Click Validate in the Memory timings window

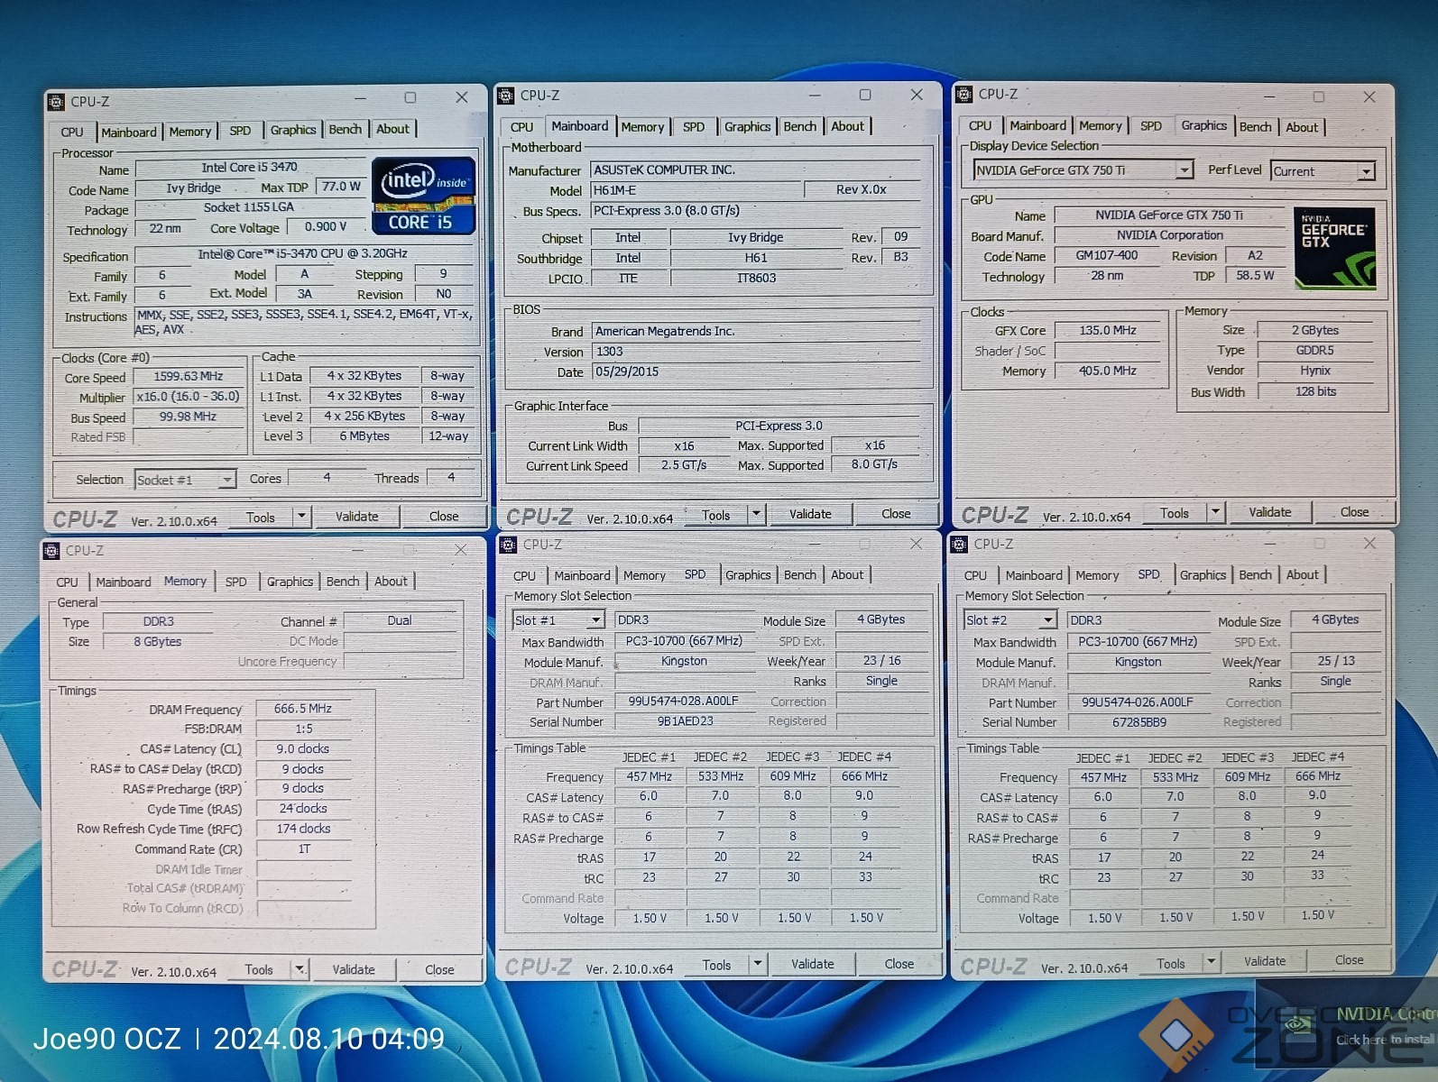pos(354,969)
